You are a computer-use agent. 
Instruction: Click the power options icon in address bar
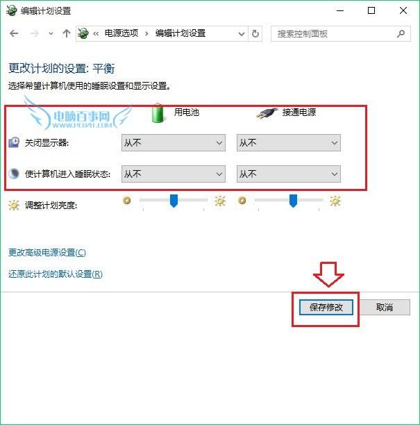click(83, 33)
